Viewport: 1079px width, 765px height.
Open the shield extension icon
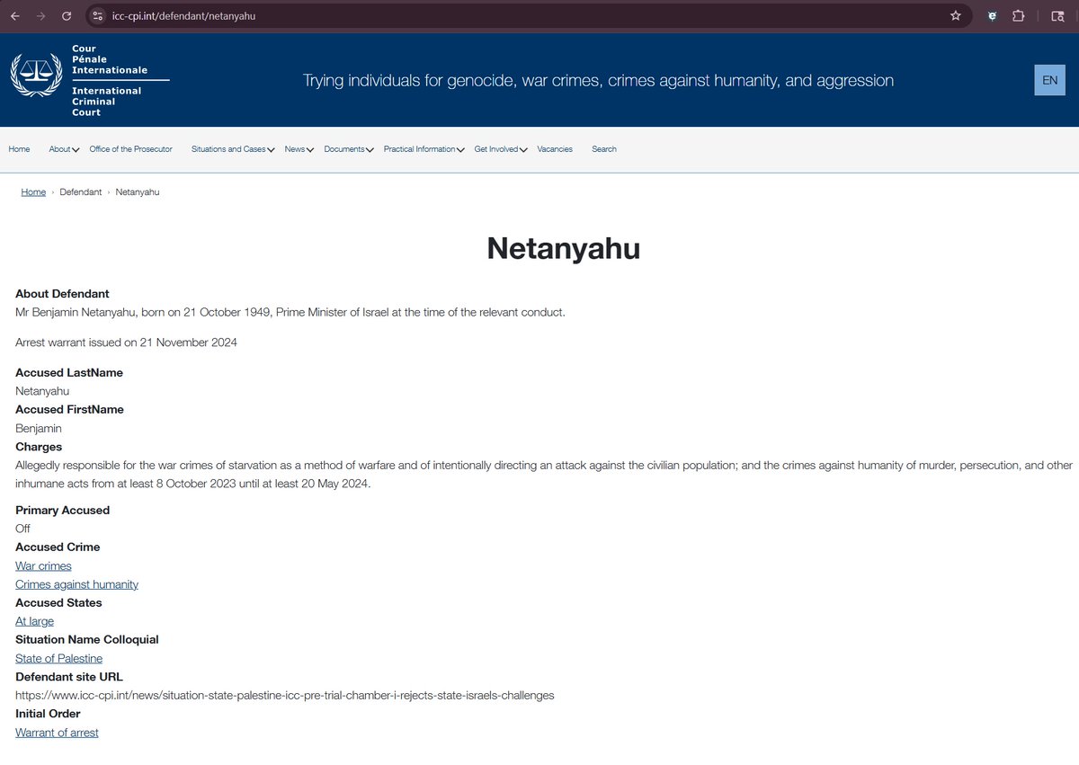(x=993, y=16)
